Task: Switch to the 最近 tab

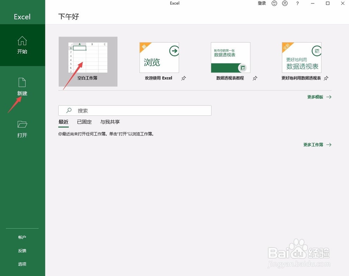Action: (64, 122)
